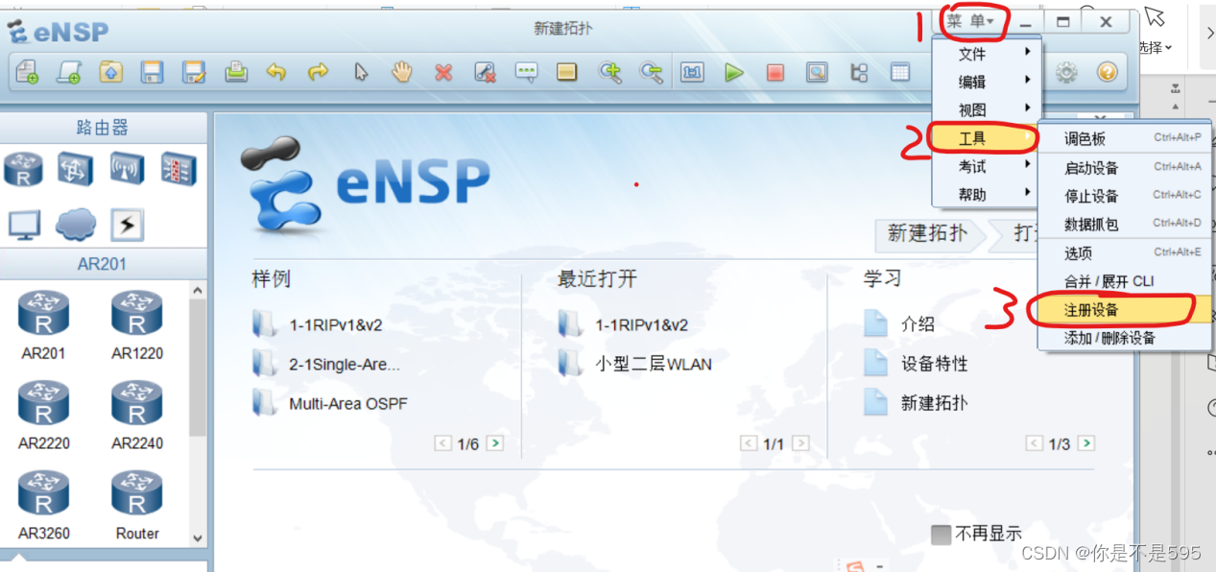Open help with the question mark icon
Viewport: 1216px width, 572px height.
click(1108, 72)
